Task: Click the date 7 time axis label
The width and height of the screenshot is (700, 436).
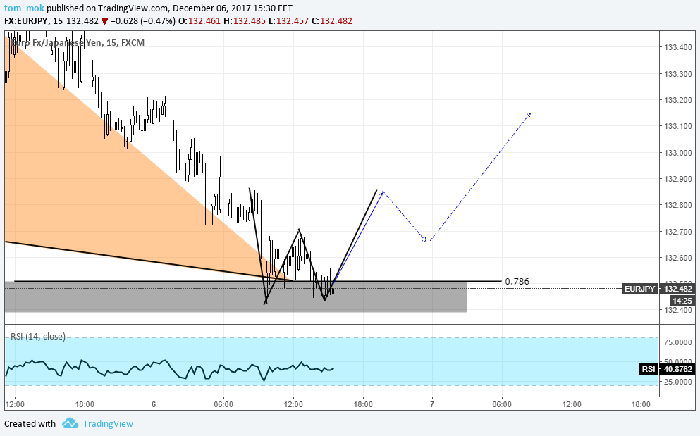Action: point(431,404)
